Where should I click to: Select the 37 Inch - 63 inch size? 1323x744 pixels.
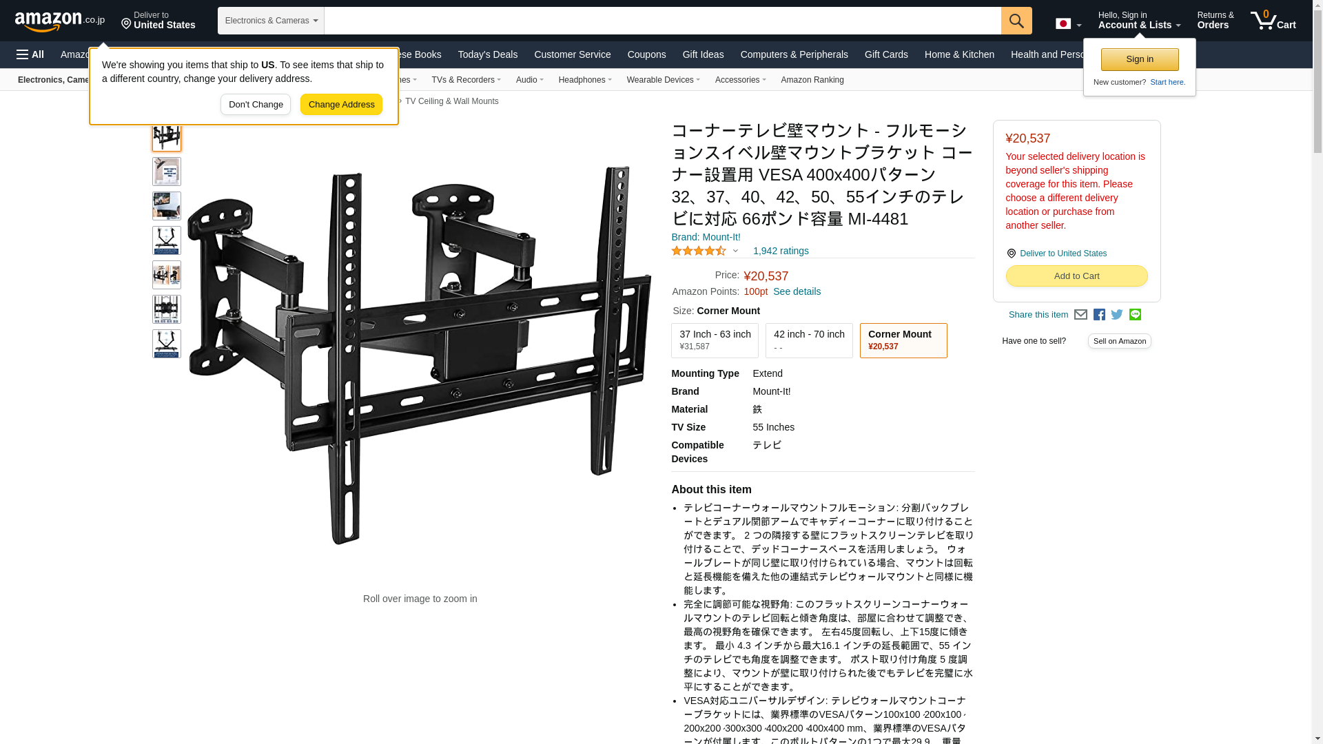(x=715, y=340)
